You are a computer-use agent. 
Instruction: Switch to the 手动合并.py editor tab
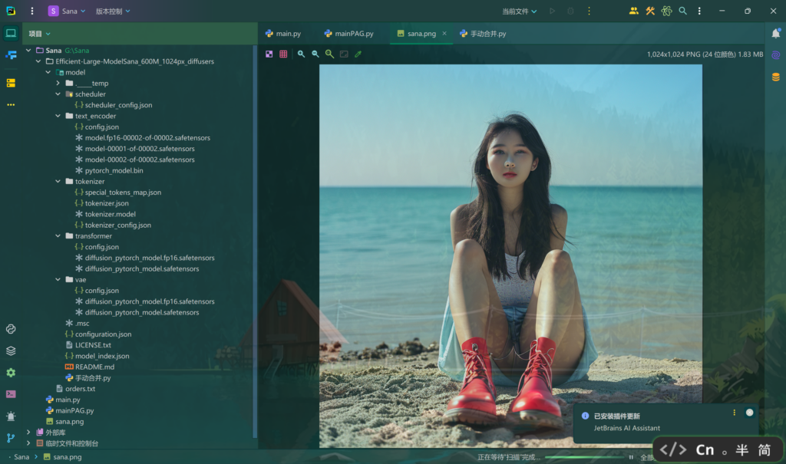tap(483, 34)
